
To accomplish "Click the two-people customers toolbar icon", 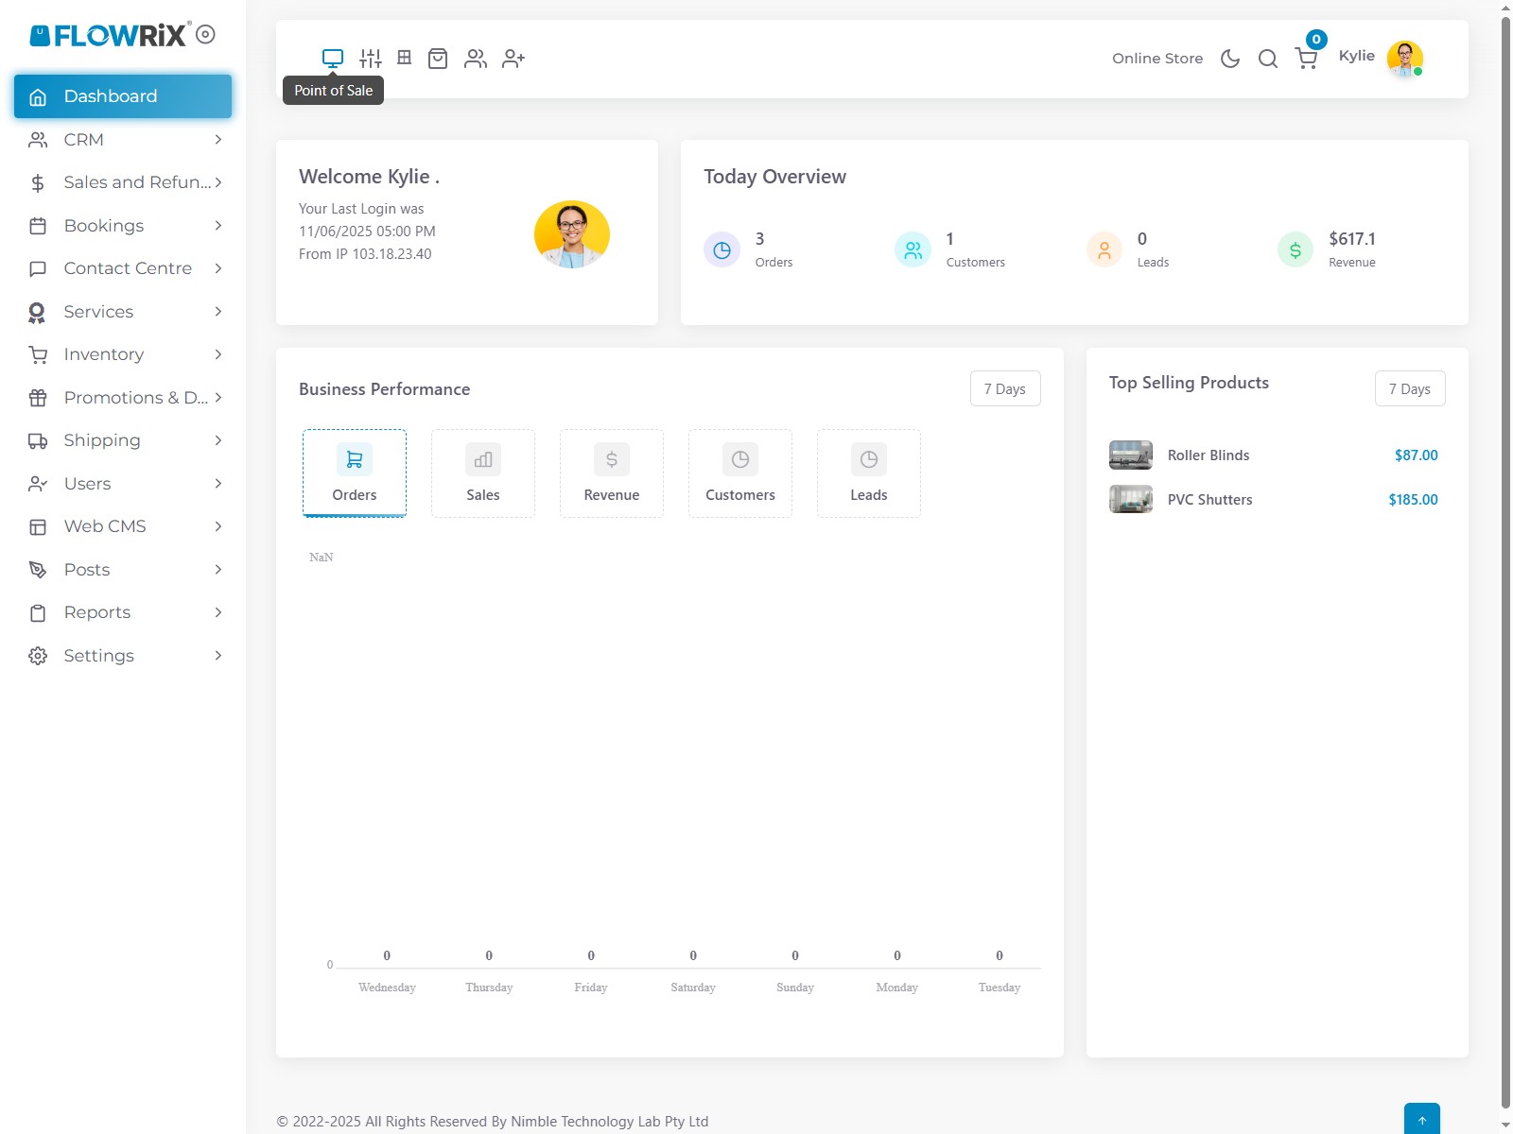I will (476, 59).
